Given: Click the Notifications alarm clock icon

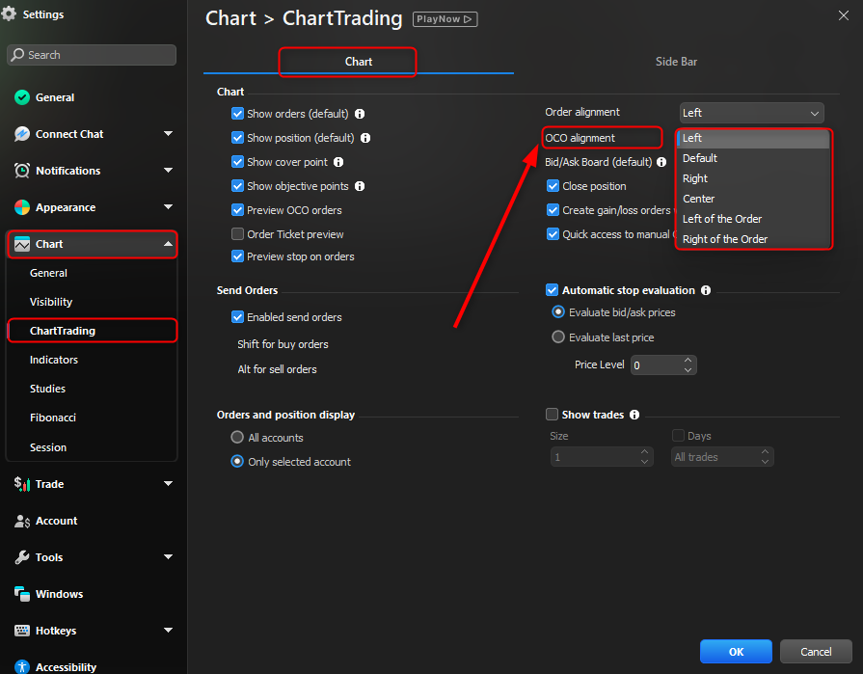Looking at the screenshot, I should point(22,171).
